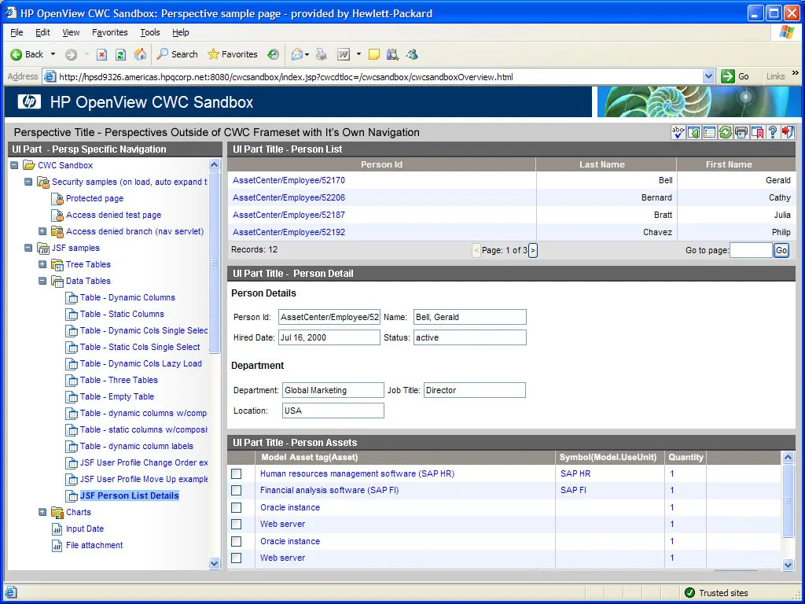Click the Go button beside Go to page
Viewport: 805px width, 604px height.
coord(781,250)
